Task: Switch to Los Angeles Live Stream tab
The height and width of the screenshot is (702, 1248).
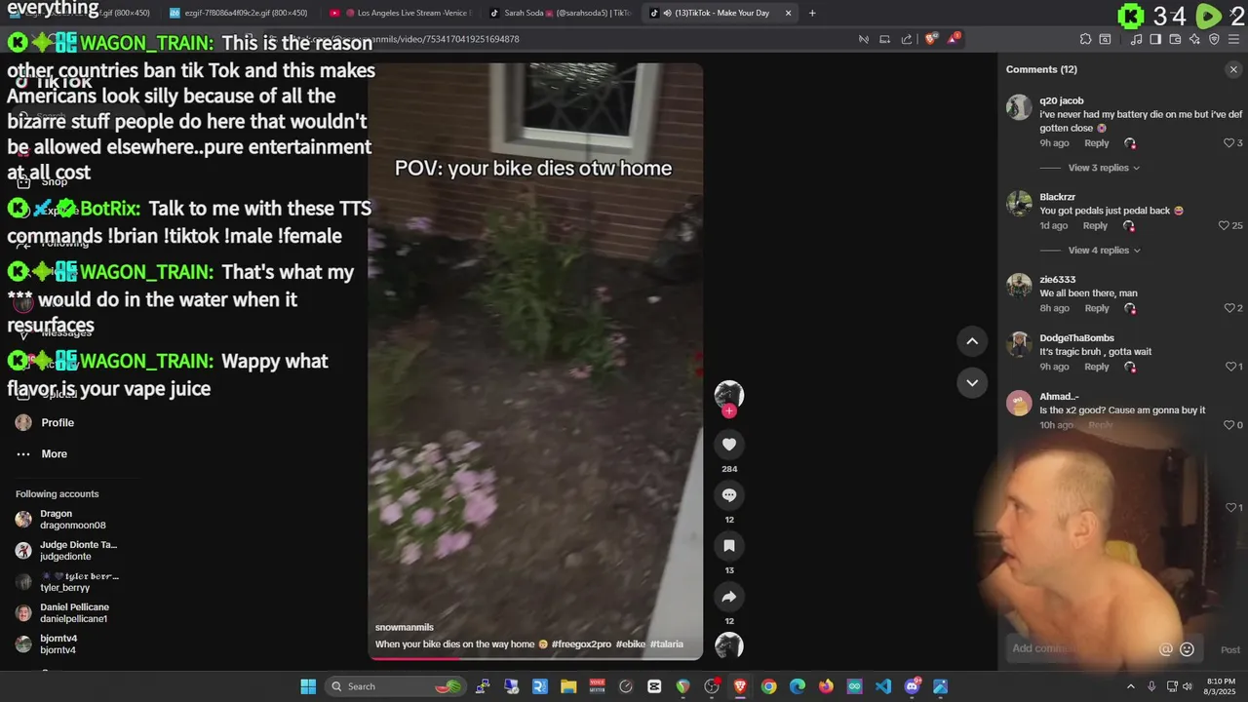Action: tap(400, 13)
